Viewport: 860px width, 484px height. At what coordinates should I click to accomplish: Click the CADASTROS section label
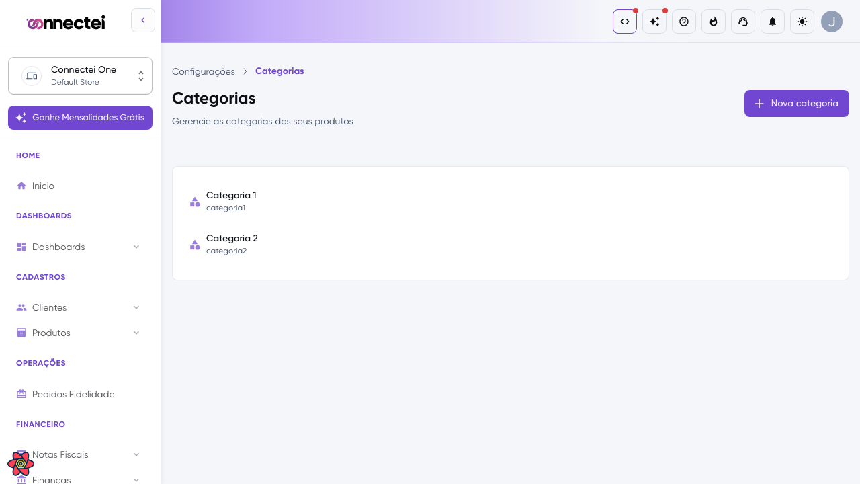(x=41, y=277)
